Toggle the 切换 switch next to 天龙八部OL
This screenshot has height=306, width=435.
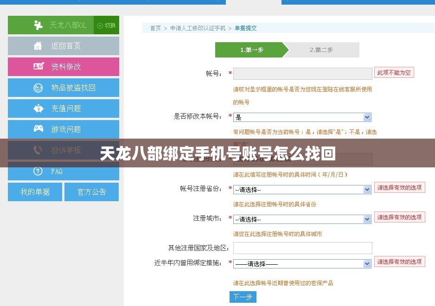(106, 25)
